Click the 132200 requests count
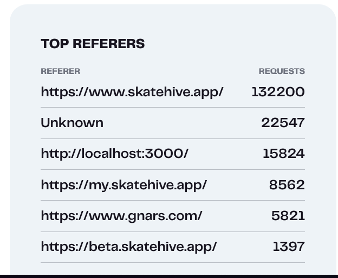The image size is (338, 278). click(278, 92)
